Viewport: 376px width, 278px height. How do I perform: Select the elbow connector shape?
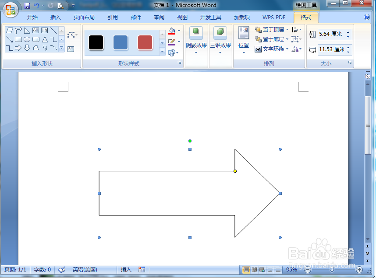[53, 39]
